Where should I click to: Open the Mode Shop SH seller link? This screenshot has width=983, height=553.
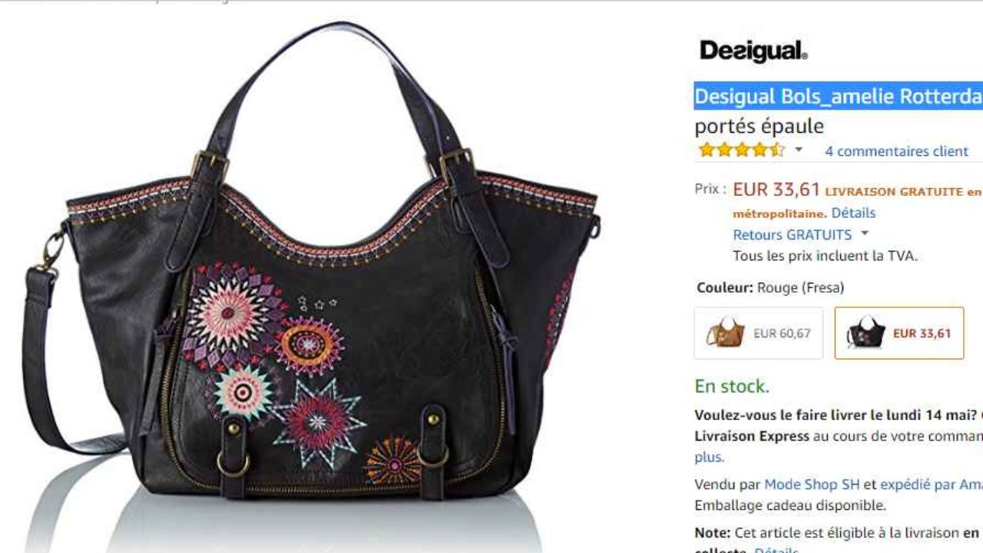tap(812, 485)
